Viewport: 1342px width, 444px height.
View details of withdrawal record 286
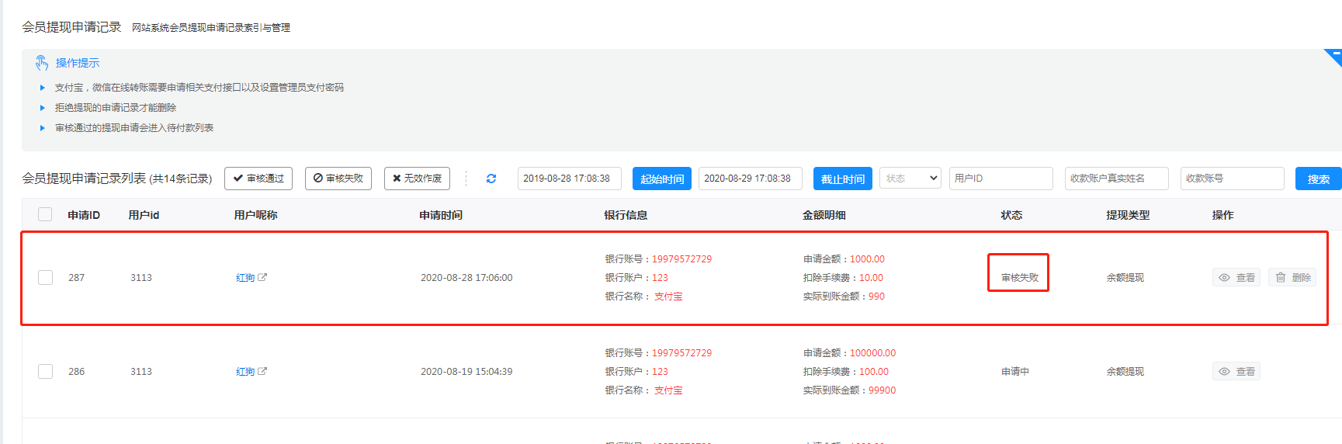tap(1236, 372)
